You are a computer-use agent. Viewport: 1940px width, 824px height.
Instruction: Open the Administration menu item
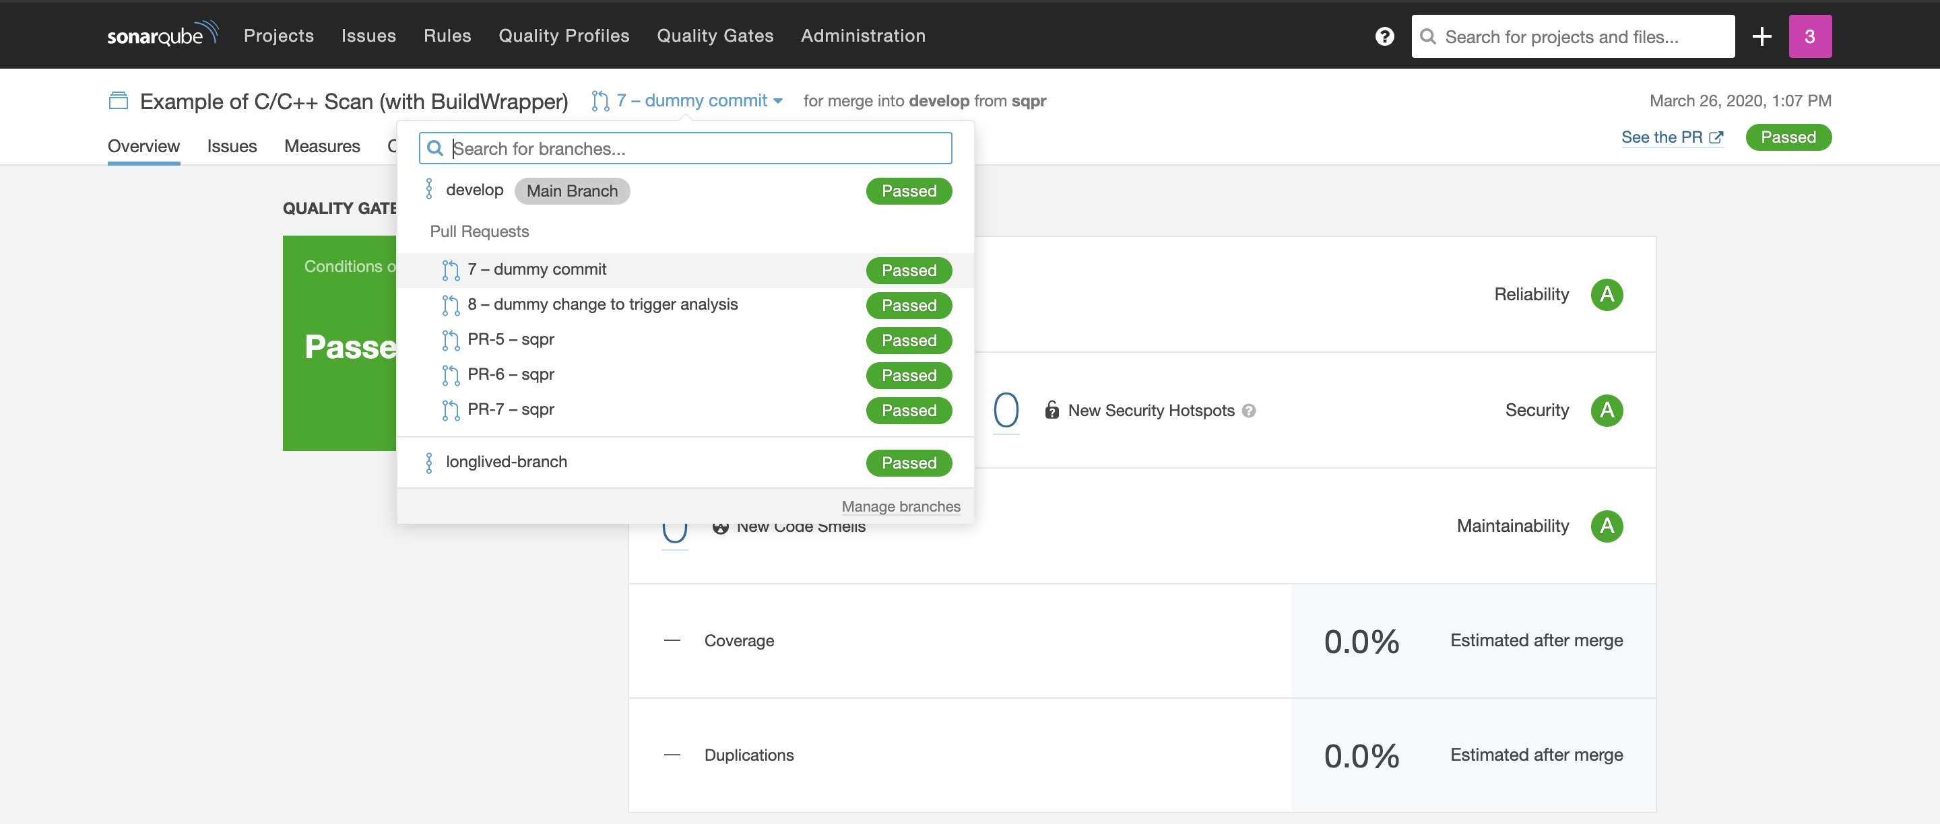coord(862,36)
